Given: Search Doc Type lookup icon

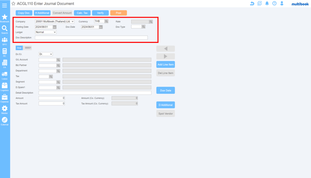Looking at the screenshot, I should coord(143,27).
